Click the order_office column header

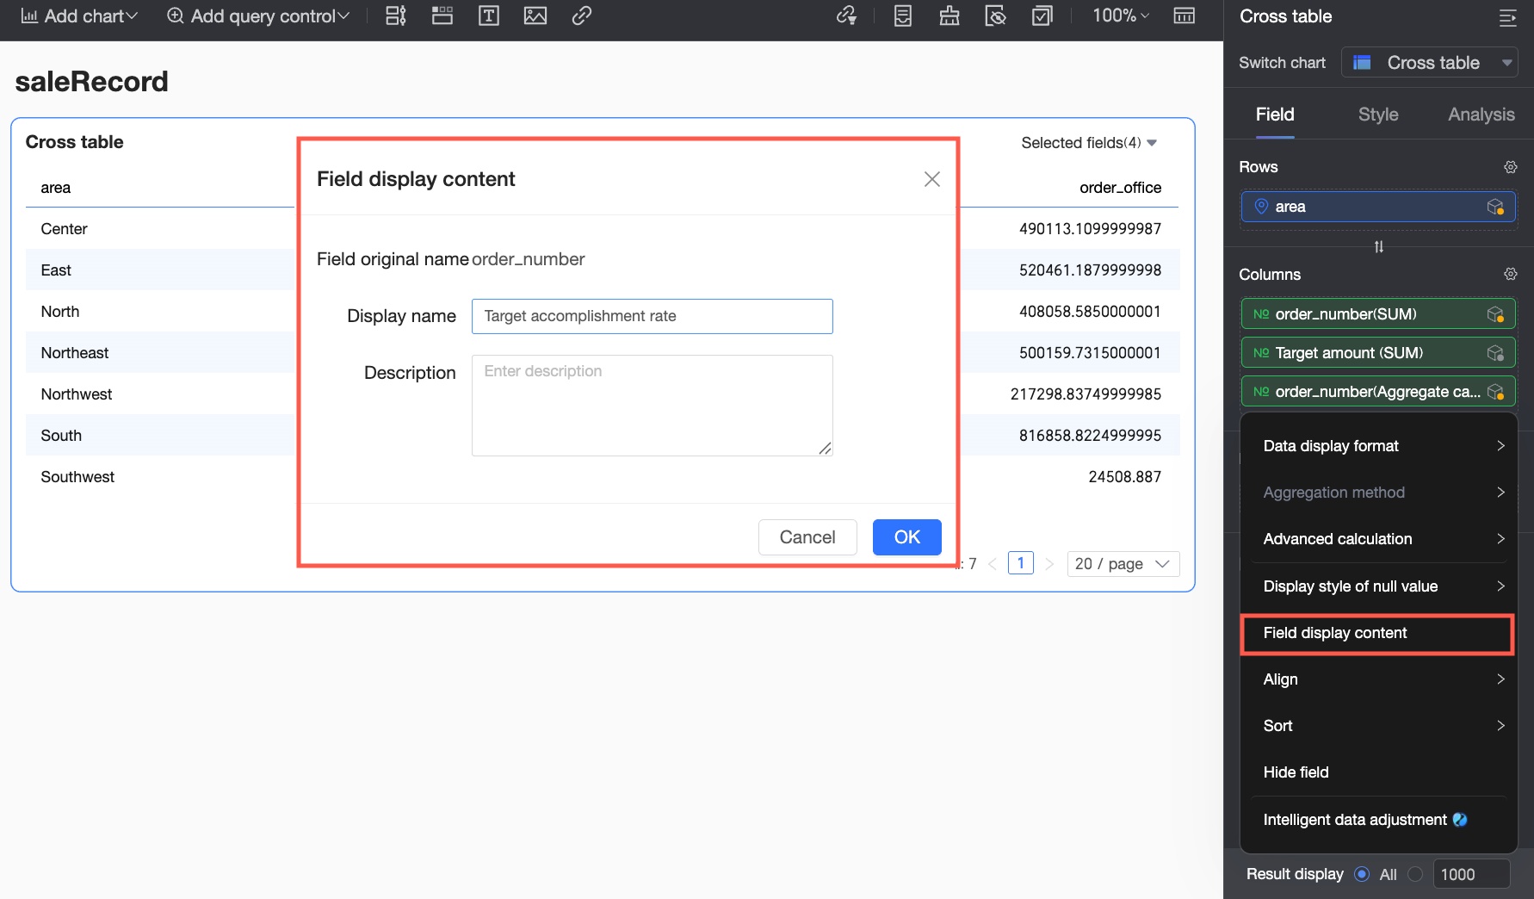click(1120, 188)
